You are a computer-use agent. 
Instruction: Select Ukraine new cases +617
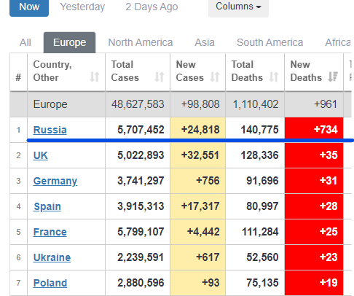pos(208,257)
